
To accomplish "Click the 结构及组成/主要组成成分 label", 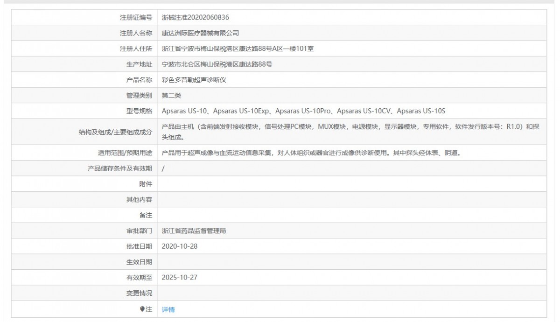I will pos(116,132).
